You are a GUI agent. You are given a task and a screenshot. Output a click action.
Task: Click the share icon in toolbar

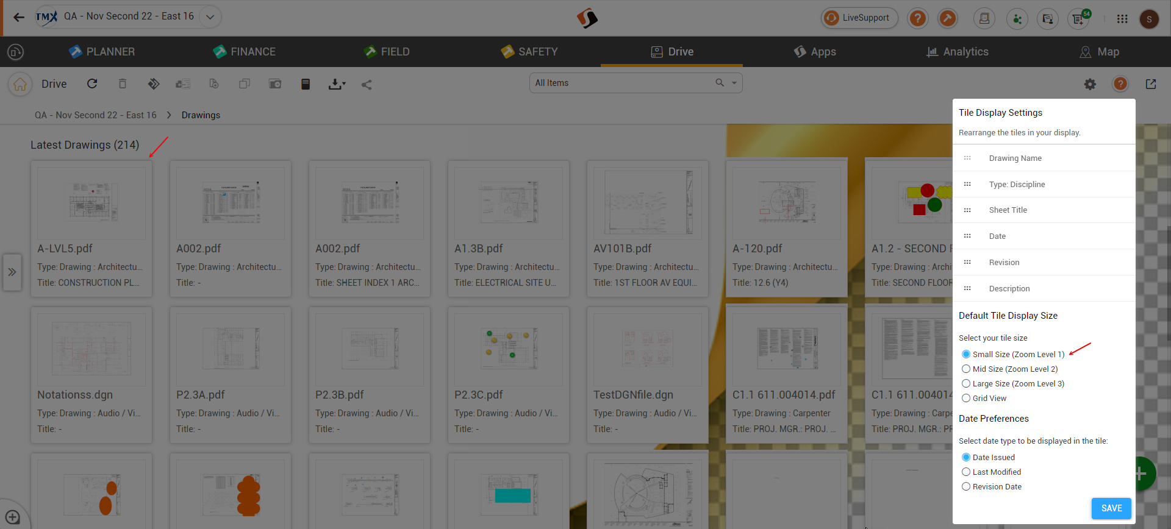pyautogui.click(x=367, y=85)
